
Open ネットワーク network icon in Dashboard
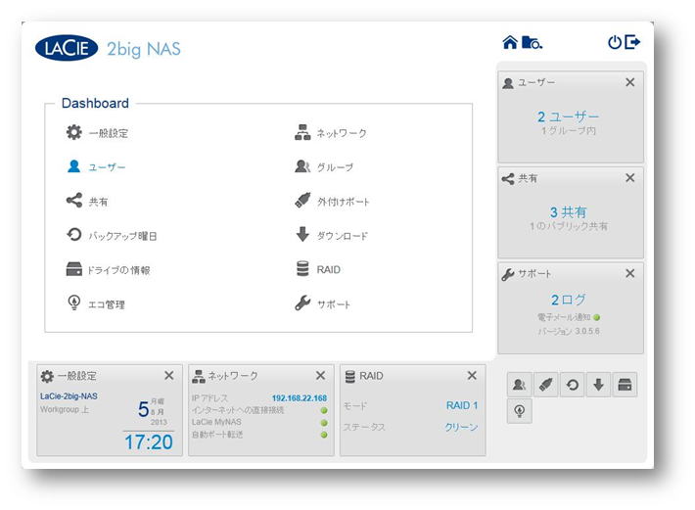click(302, 132)
